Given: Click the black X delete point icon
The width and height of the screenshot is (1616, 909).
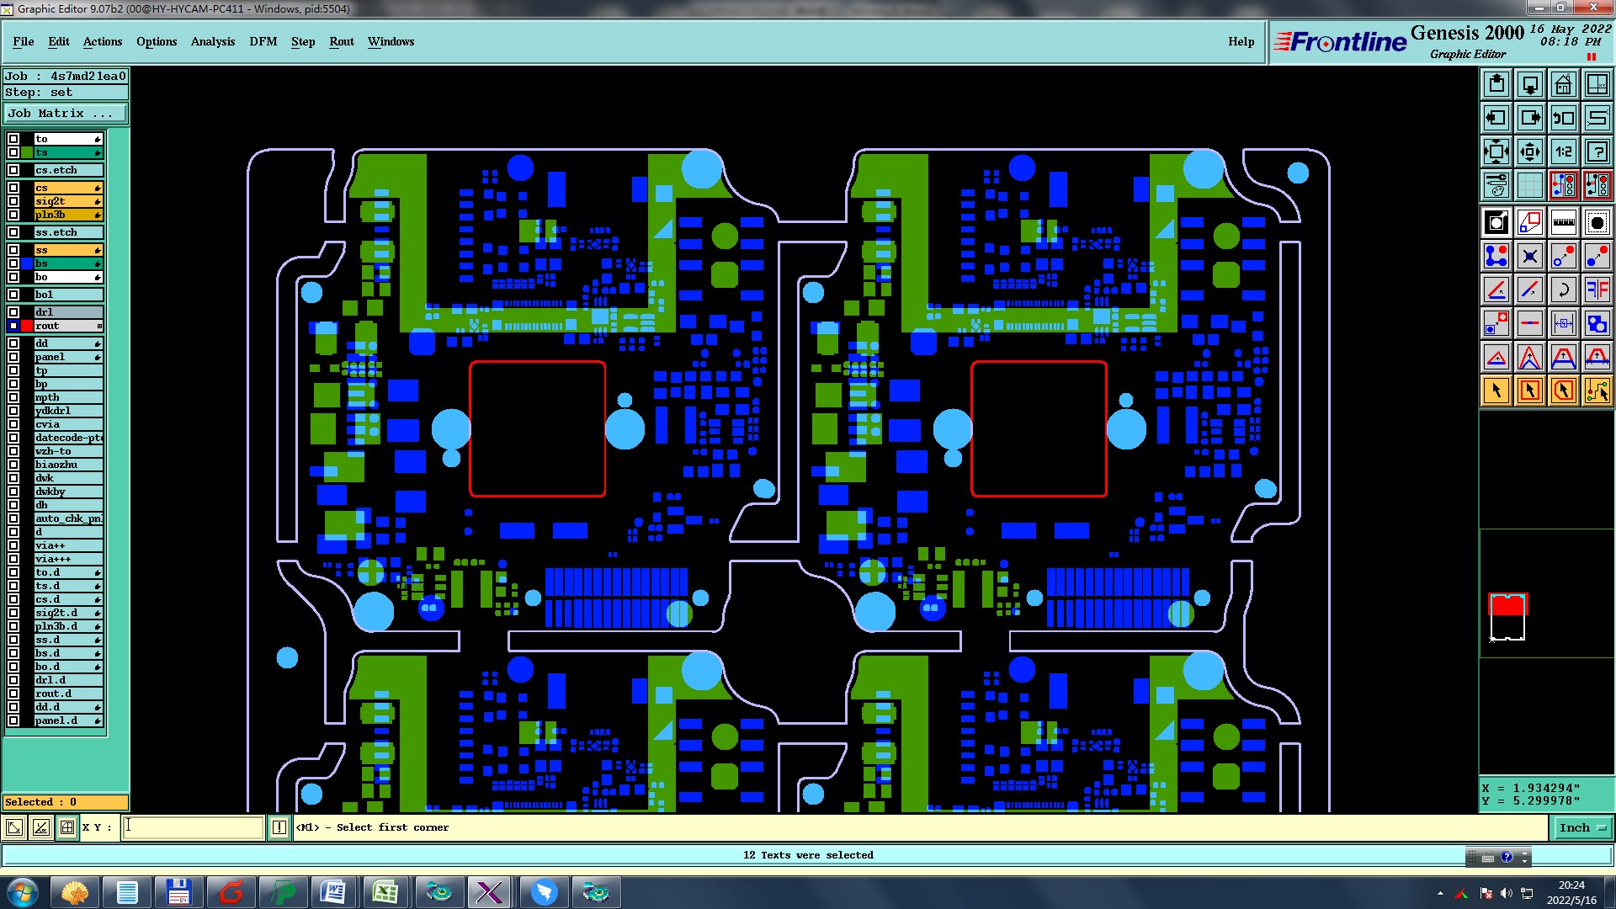Looking at the screenshot, I should pyautogui.click(x=1530, y=256).
